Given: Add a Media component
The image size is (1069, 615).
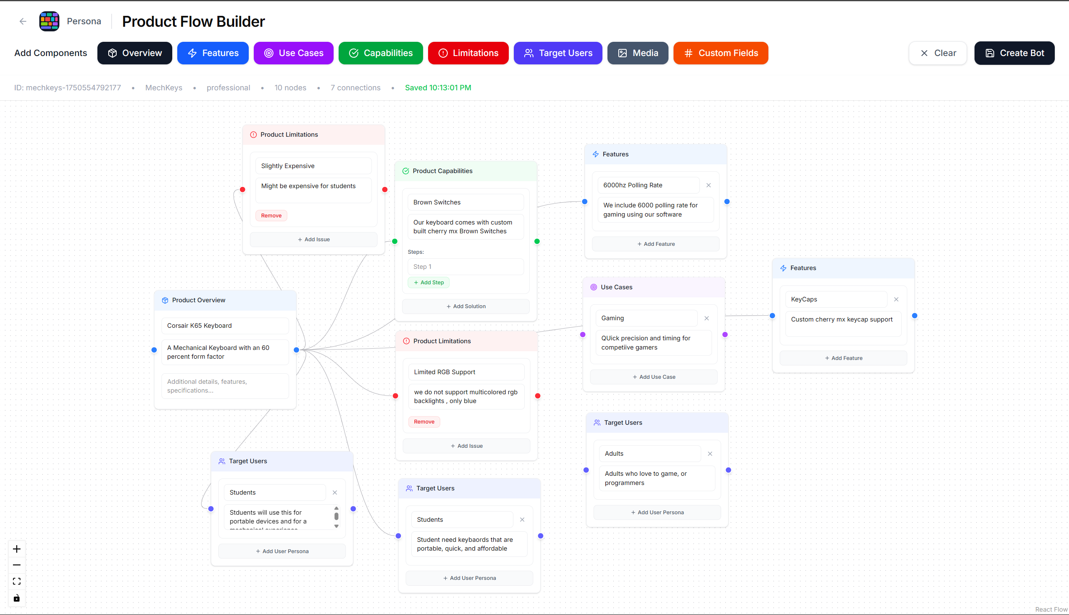Looking at the screenshot, I should coord(638,53).
